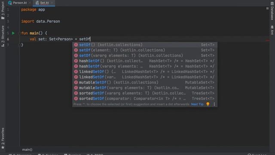Screen dimensions: 275x155
Task: Click line number 6 in gutter
Action: (8, 39)
